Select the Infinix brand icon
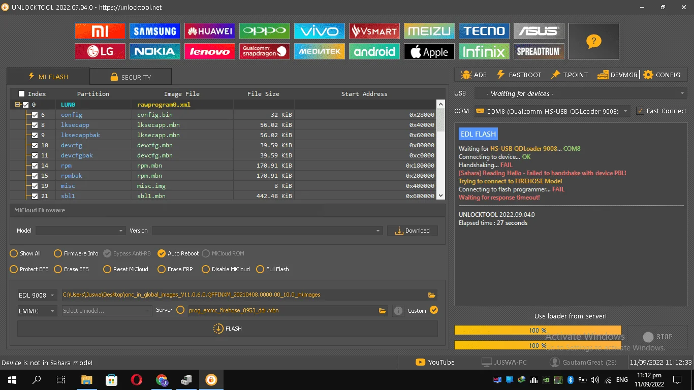 [x=484, y=51]
